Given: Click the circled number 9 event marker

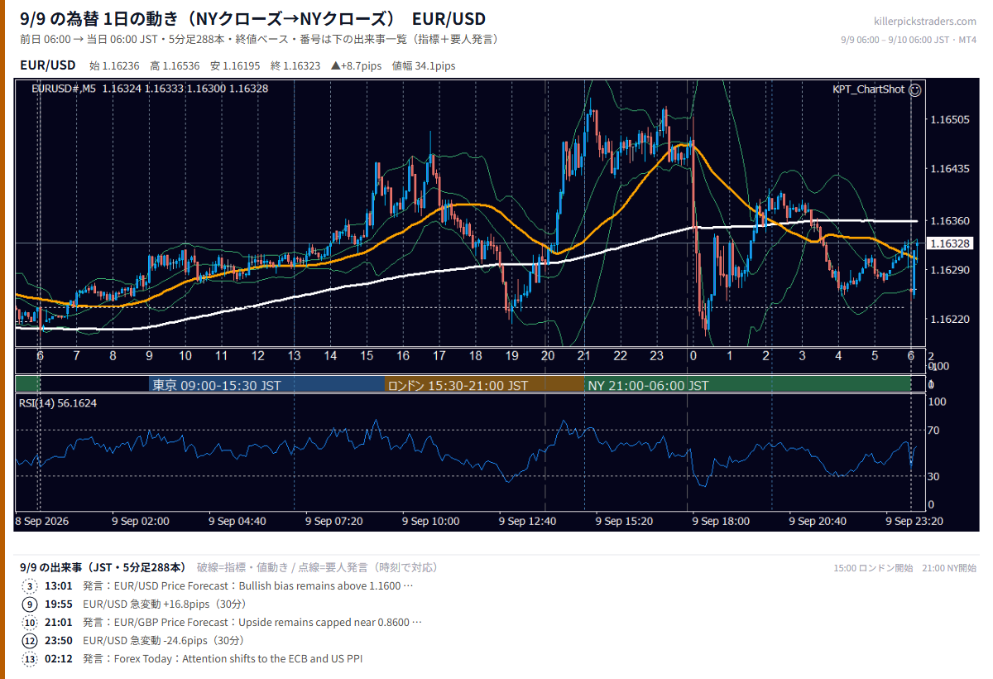Looking at the screenshot, I should click(x=30, y=604).
